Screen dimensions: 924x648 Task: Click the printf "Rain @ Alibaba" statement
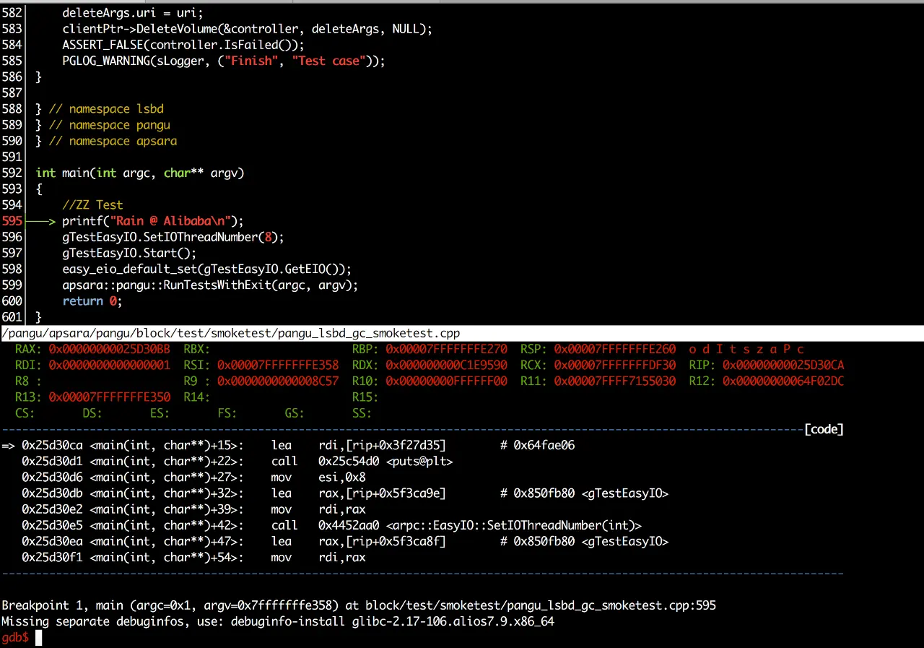tap(153, 221)
